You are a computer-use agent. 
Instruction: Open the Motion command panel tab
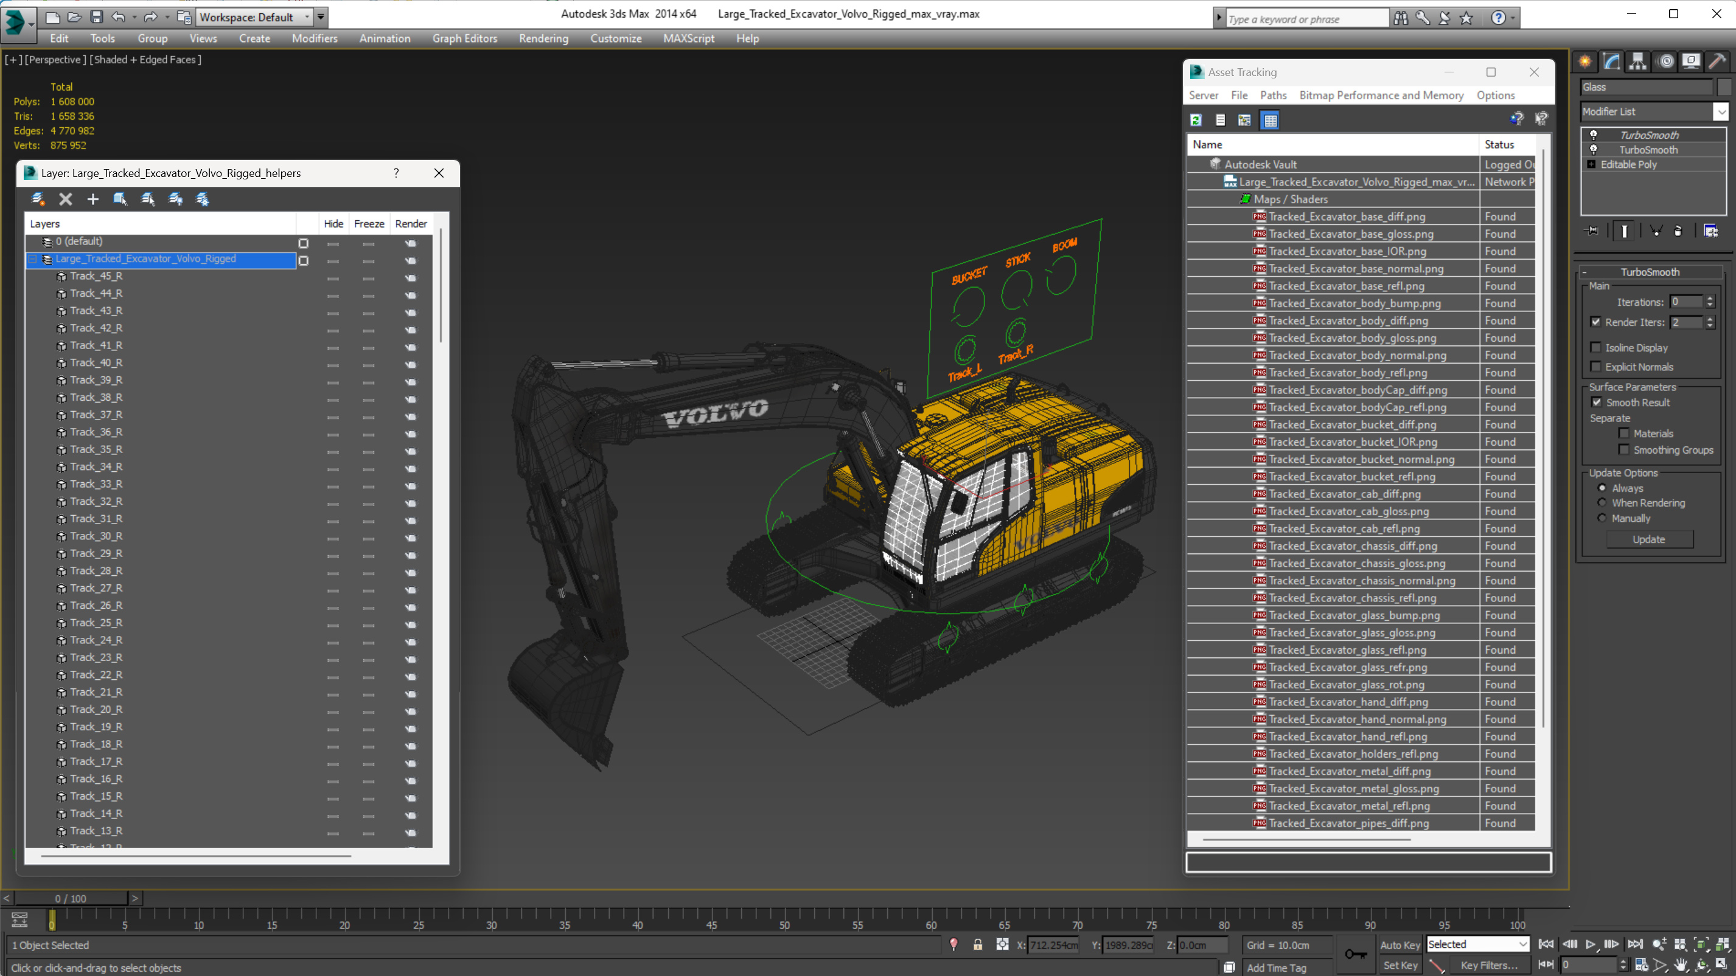pos(1666,61)
